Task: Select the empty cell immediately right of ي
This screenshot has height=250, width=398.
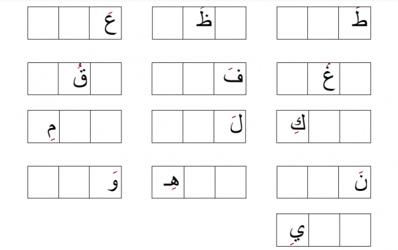Action: 324,230
